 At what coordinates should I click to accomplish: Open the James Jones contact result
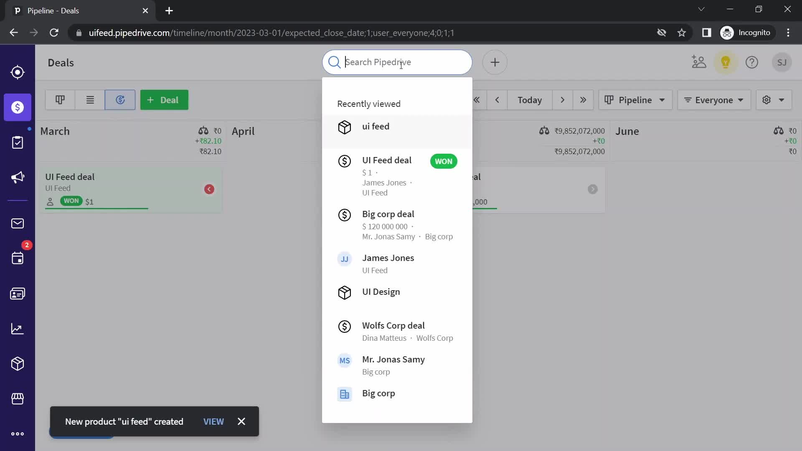tap(397, 264)
